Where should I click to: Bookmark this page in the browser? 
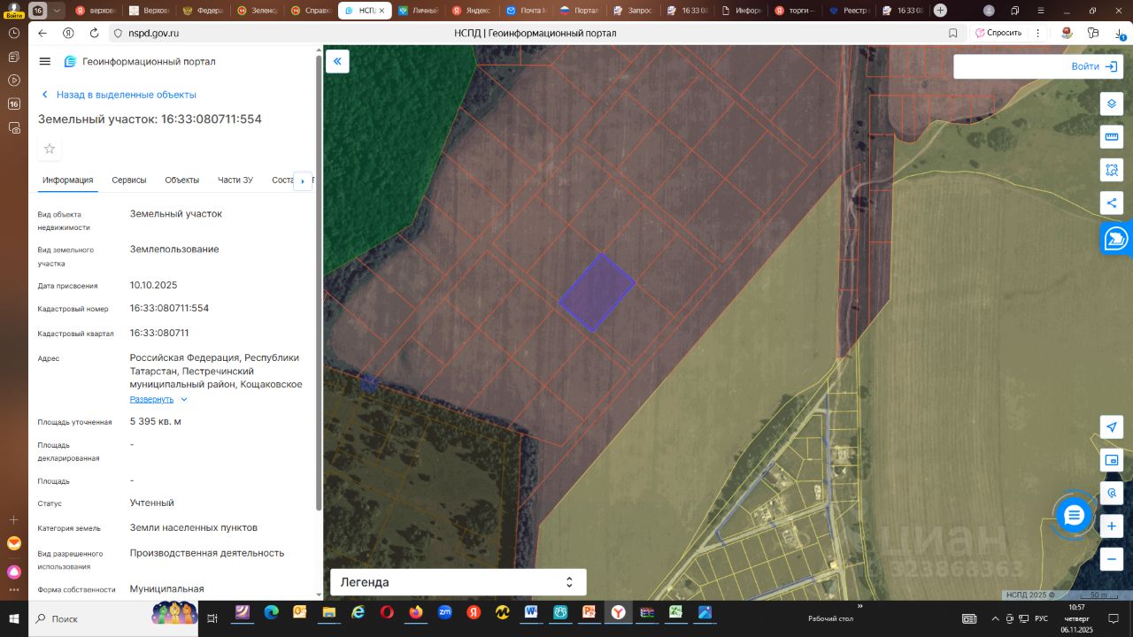(x=952, y=33)
